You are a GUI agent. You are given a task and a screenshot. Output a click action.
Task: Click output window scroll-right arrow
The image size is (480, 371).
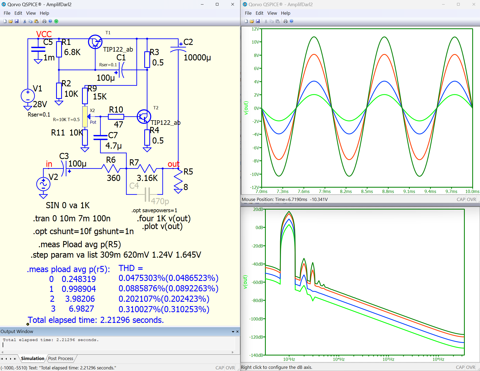(233, 352)
